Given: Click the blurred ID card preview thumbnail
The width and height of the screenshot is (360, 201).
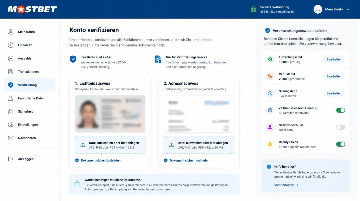Looking at the screenshot, I should pos(110,114).
